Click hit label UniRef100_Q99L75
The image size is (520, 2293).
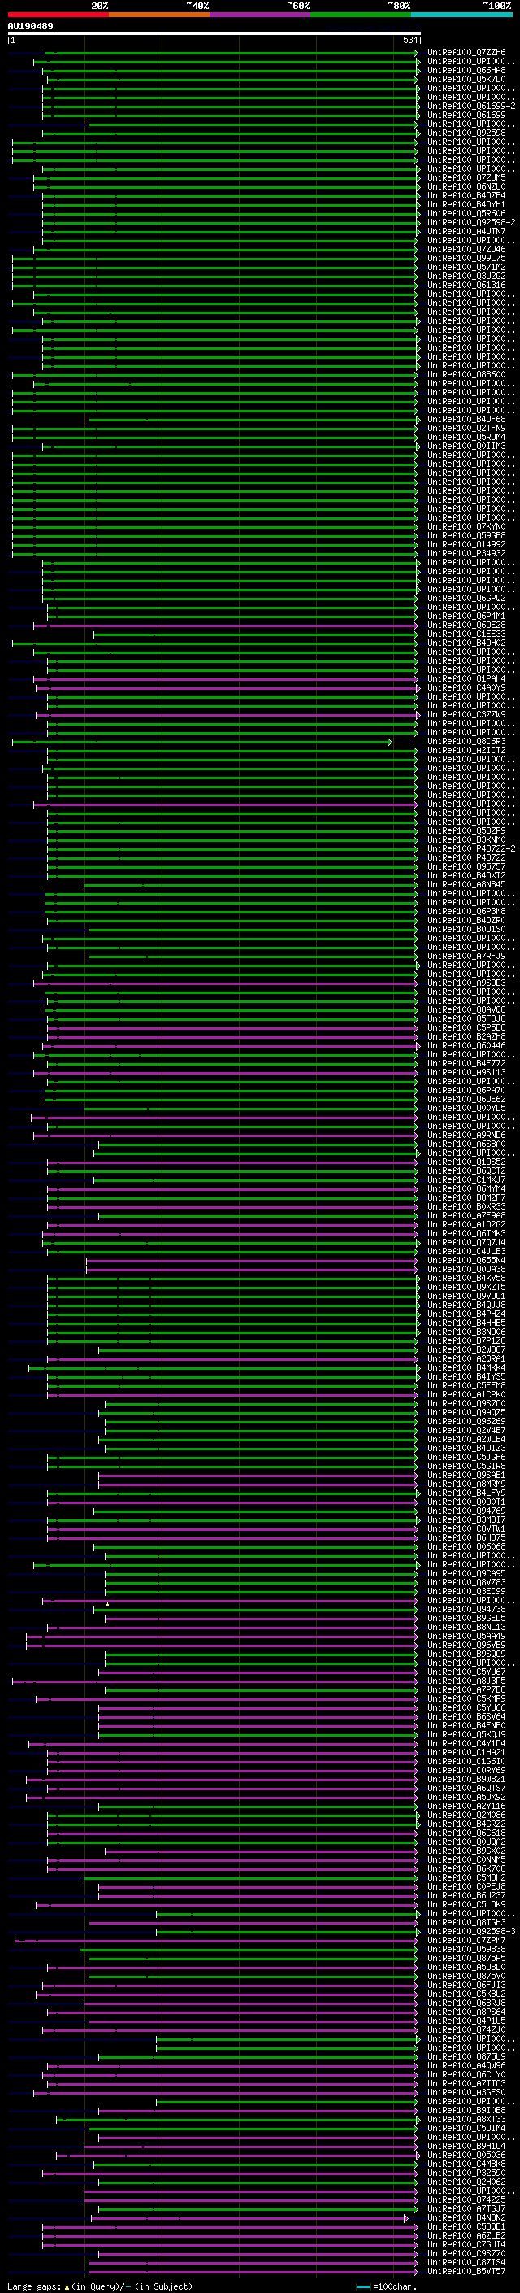coord(466,258)
